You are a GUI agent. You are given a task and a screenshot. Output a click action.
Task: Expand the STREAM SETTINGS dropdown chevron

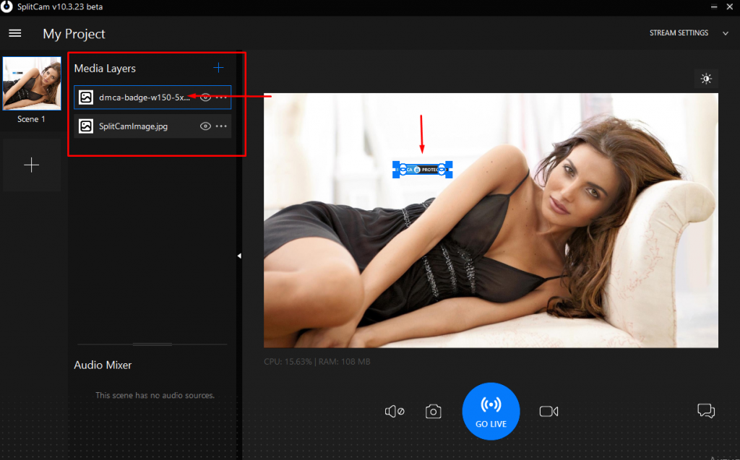coord(726,33)
